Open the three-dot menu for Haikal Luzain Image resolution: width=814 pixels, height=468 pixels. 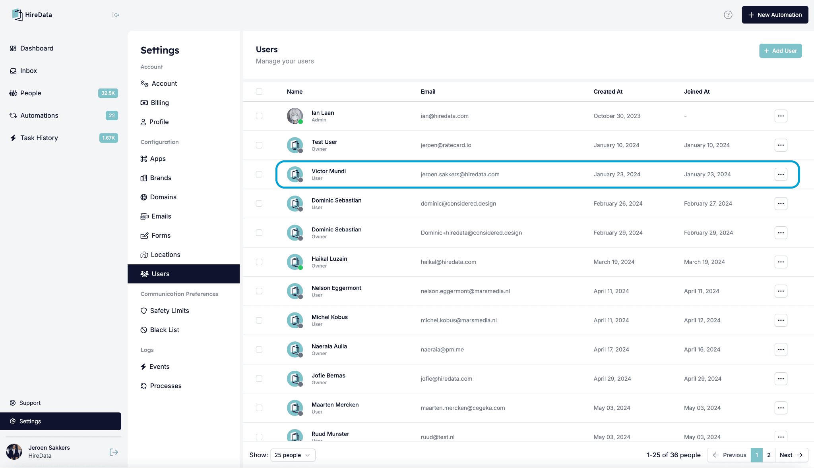pos(781,262)
